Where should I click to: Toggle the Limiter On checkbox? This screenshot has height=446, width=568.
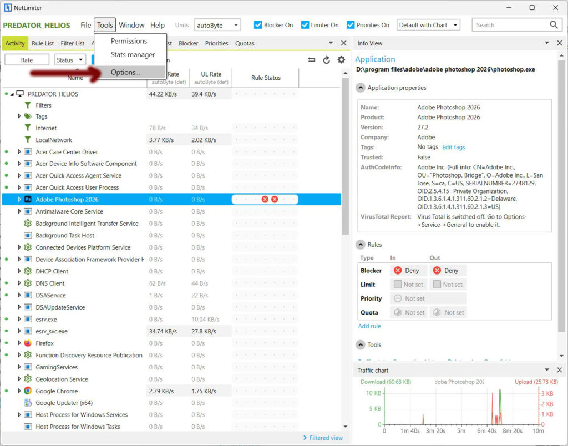pos(305,25)
